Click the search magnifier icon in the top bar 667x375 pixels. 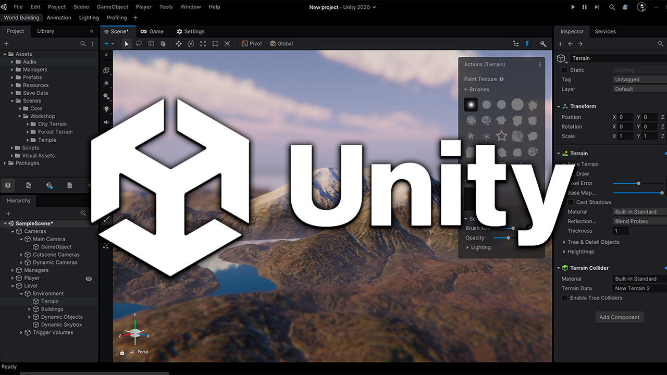pos(612,7)
